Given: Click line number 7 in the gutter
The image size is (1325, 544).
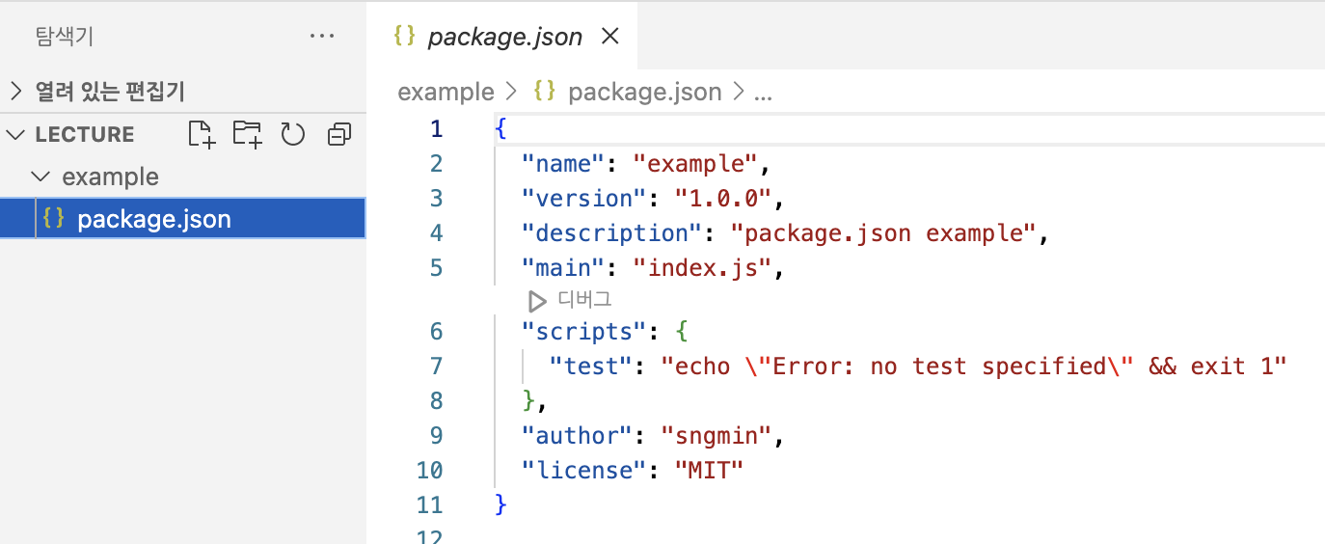Looking at the screenshot, I should click(x=436, y=367).
